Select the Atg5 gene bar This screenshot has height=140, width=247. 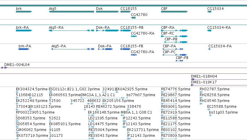pyautogui.click(x=71, y=12)
